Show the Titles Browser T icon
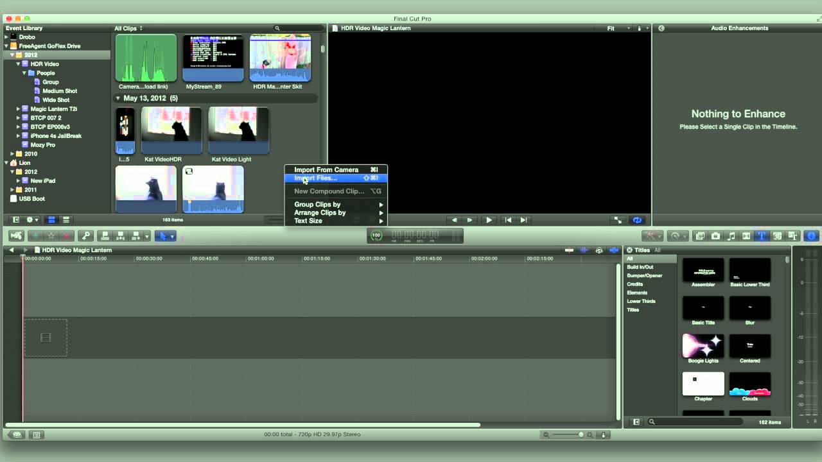Image resolution: width=822 pixels, height=462 pixels. (x=762, y=236)
